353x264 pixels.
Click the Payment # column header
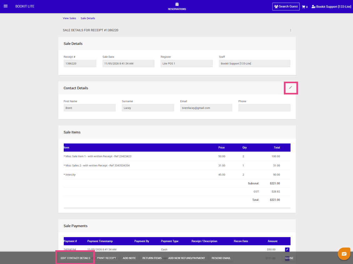tap(70, 241)
